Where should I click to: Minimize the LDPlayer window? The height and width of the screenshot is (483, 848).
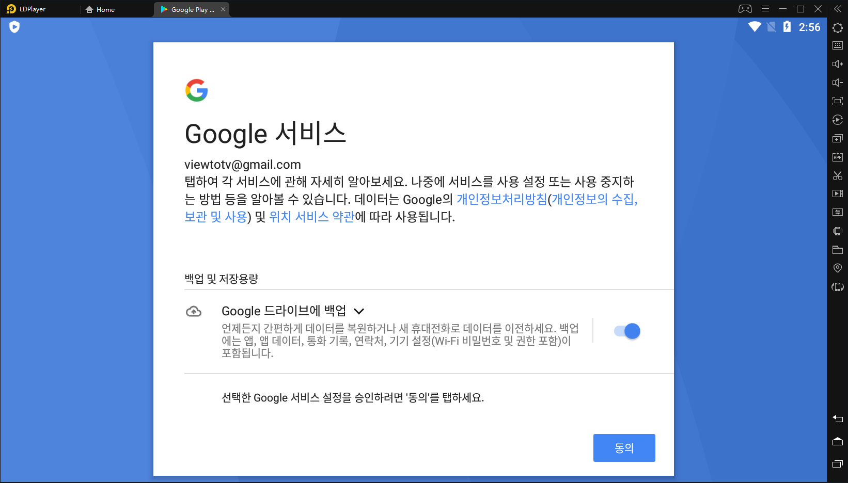click(783, 9)
